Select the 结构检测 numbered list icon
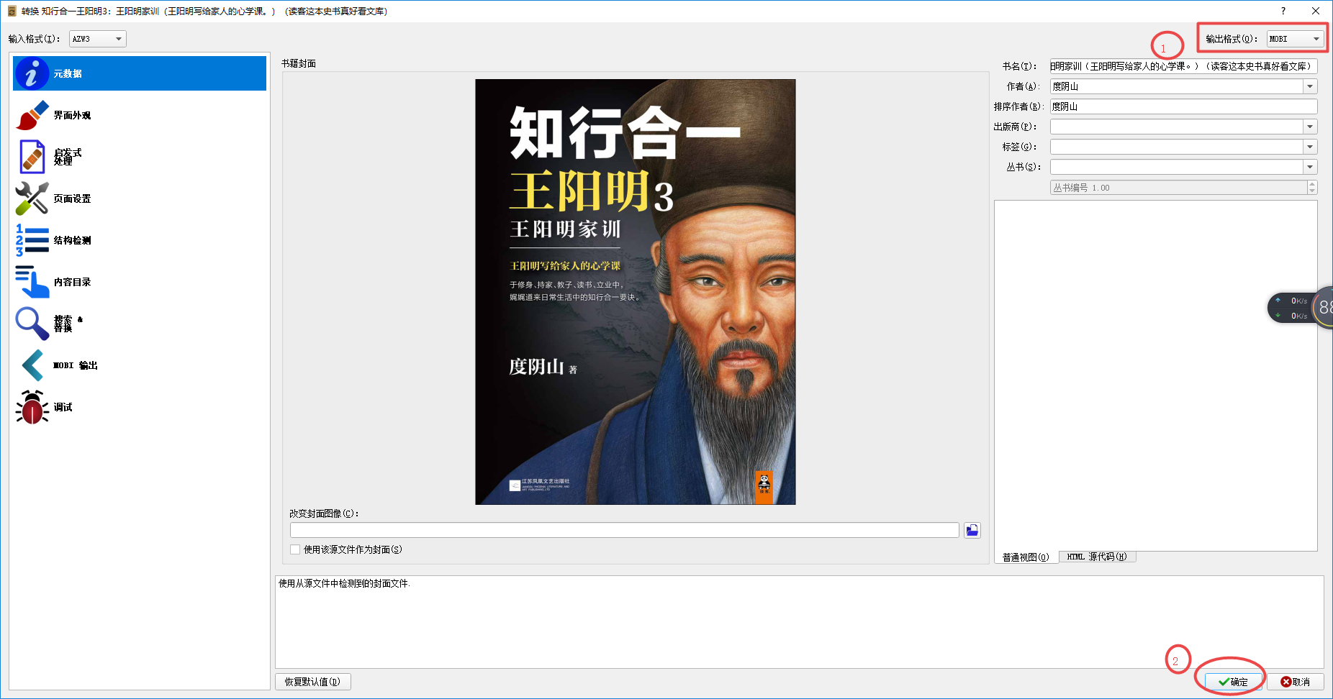 pos(32,240)
